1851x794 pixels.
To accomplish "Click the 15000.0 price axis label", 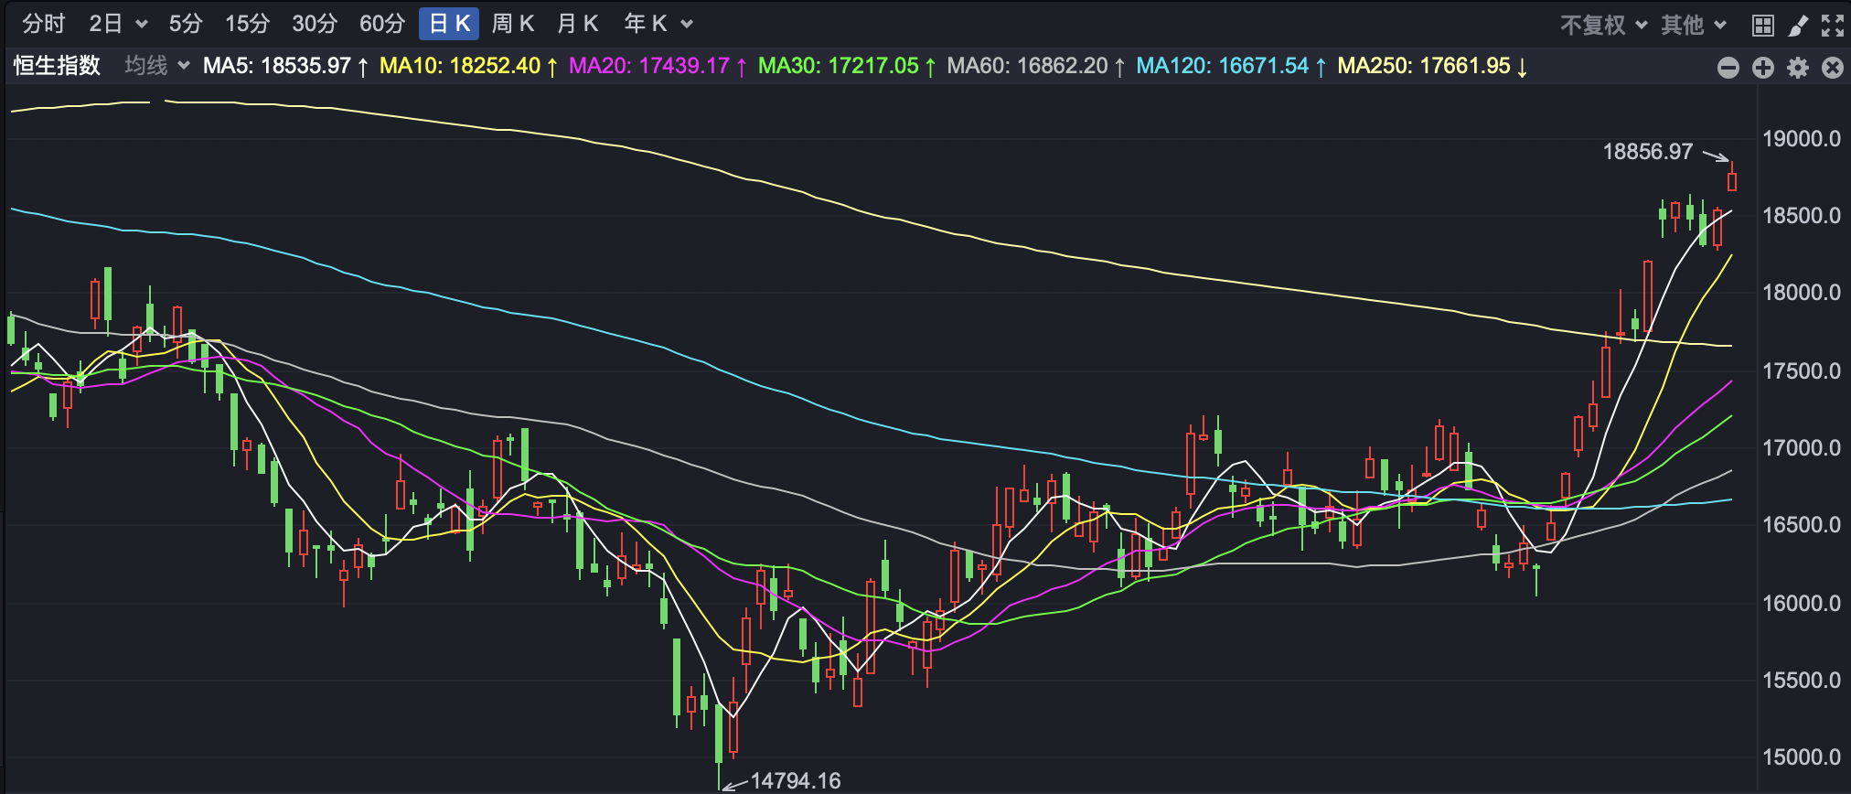I will (x=1802, y=757).
